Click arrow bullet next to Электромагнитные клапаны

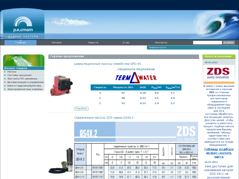(x=5, y=89)
